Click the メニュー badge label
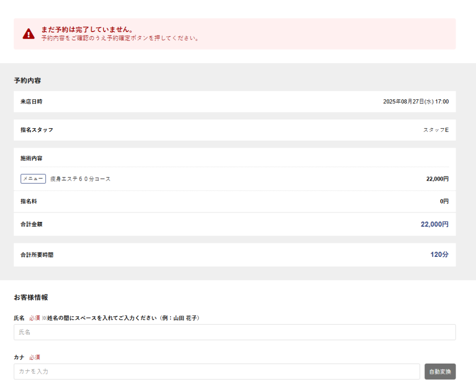 [33, 179]
